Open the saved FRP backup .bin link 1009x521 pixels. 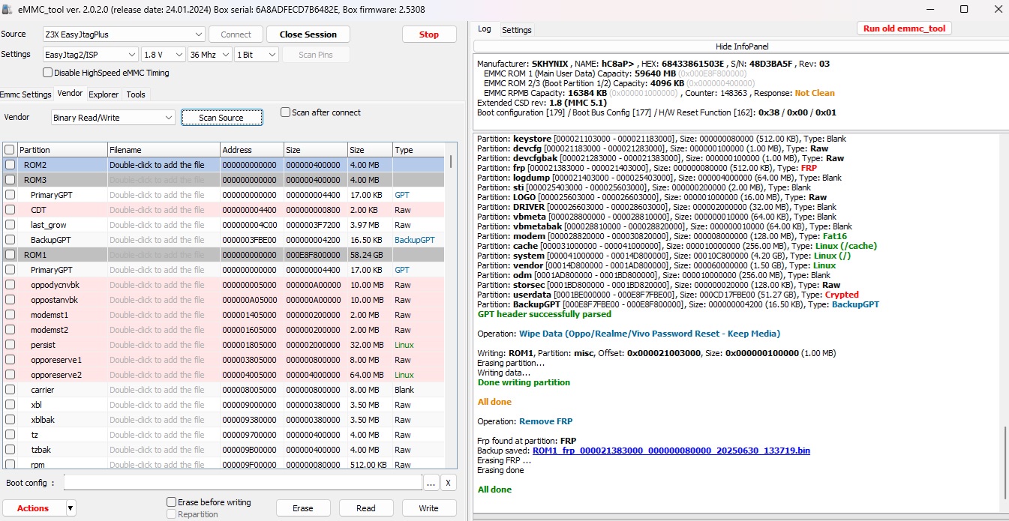[671, 451]
